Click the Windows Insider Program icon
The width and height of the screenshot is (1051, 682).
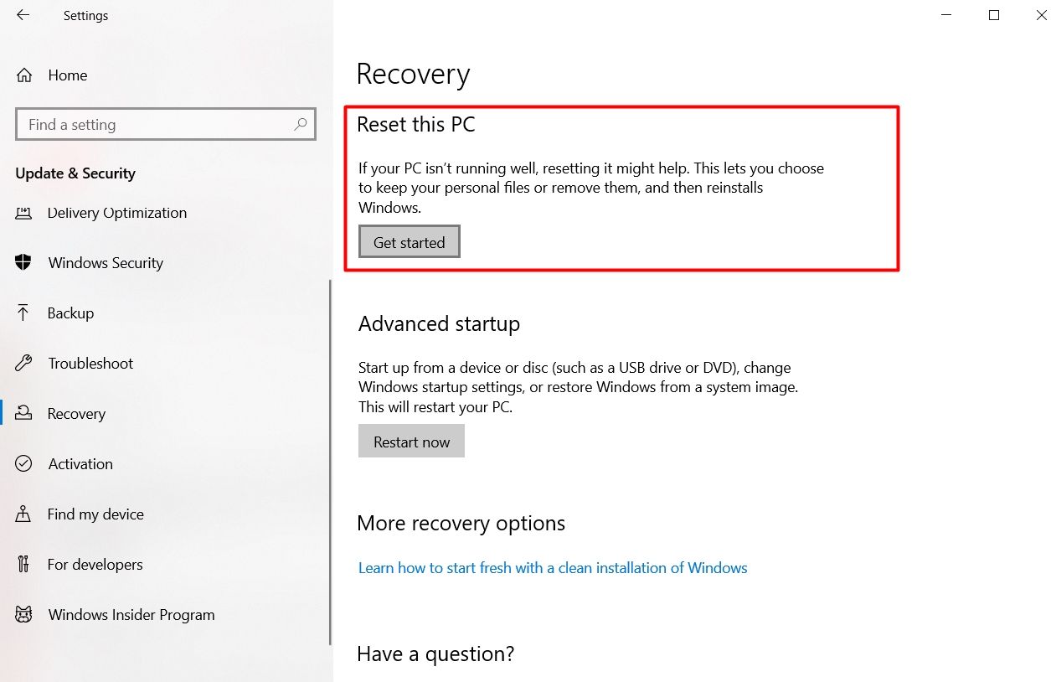23,614
